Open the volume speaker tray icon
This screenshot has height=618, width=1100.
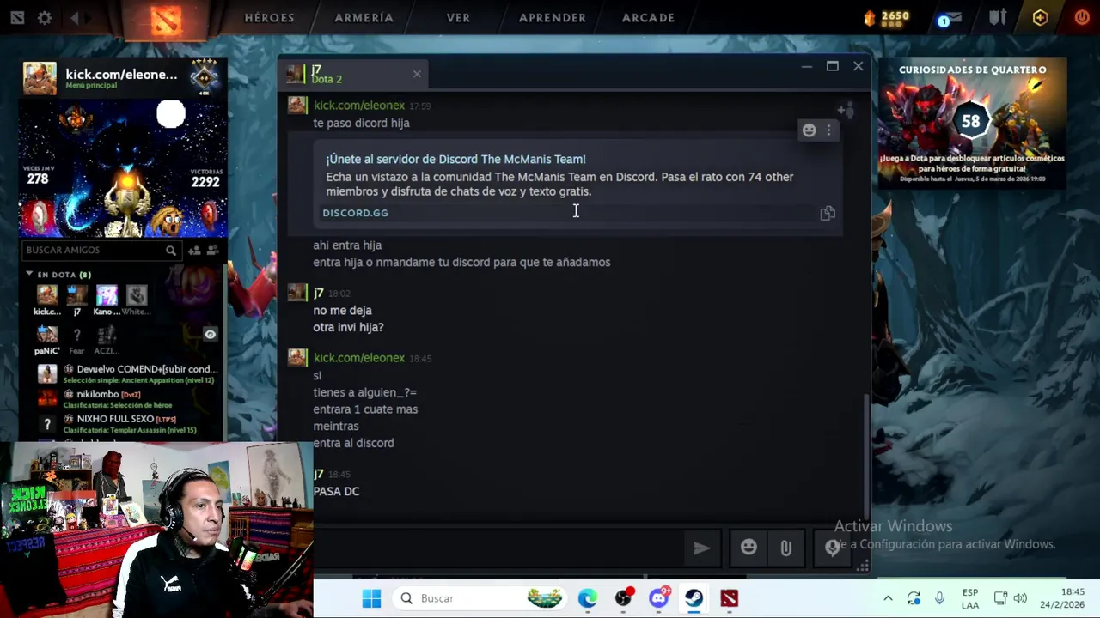click(1020, 598)
